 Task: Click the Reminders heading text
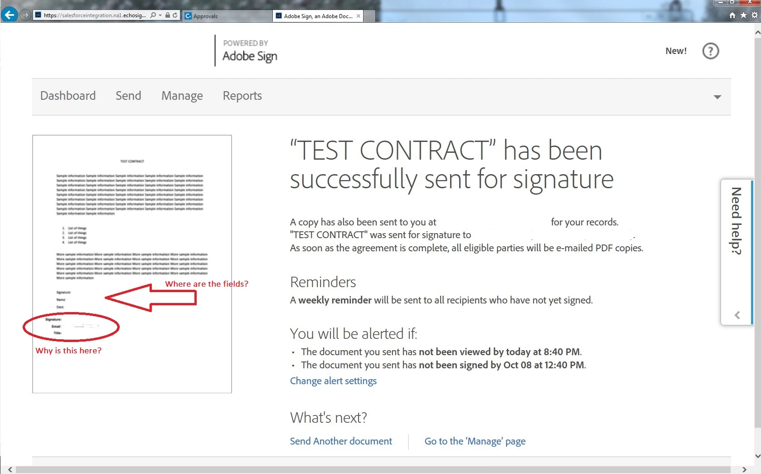[x=323, y=282]
